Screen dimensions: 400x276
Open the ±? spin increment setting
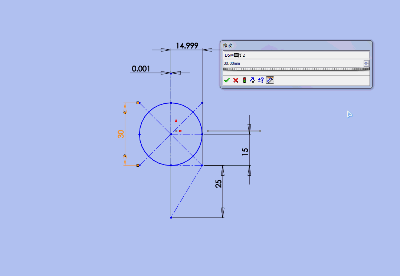coord(261,80)
